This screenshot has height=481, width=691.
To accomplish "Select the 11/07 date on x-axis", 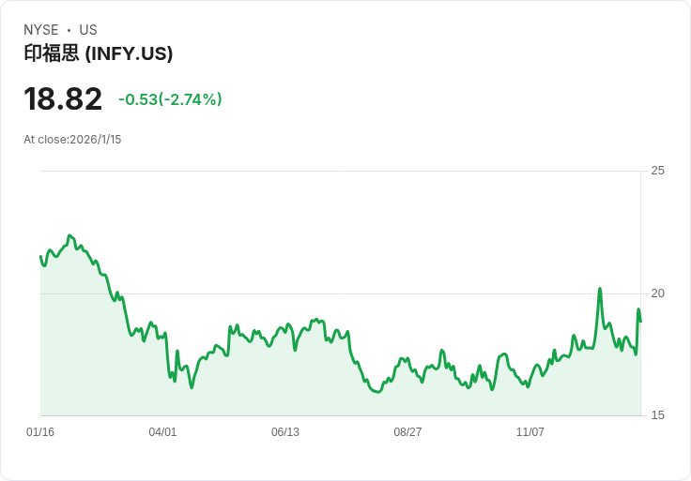I will [x=530, y=432].
